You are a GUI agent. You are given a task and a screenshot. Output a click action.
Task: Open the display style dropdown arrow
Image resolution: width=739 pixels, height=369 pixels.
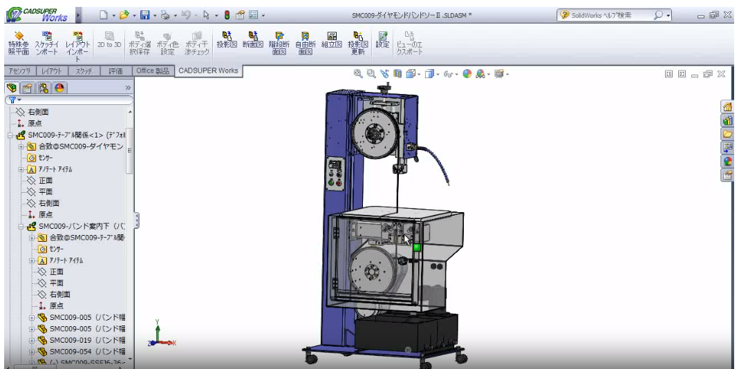436,74
